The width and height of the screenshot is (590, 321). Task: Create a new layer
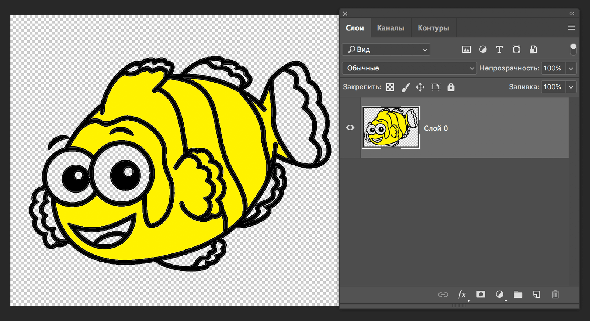(x=537, y=294)
